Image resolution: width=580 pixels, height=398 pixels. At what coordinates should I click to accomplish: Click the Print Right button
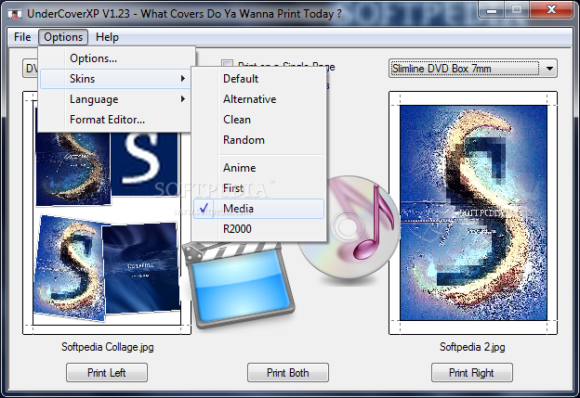click(x=471, y=373)
